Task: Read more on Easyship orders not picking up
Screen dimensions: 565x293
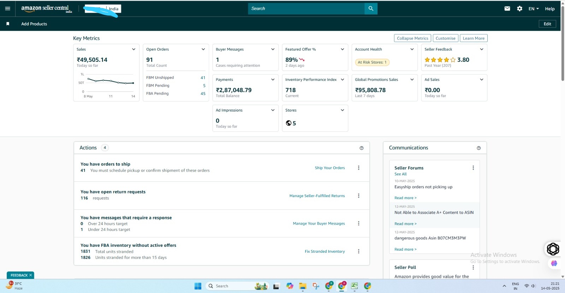Action: 405,198
